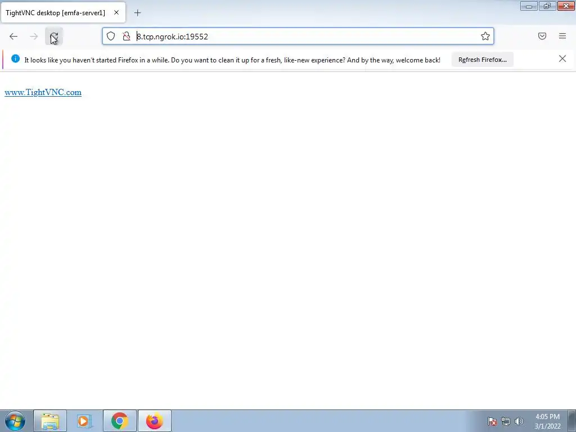Image resolution: width=576 pixels, height=432 pixels.
Task: Open Windows Explorer from the taskbar
Action: [50, 421]
